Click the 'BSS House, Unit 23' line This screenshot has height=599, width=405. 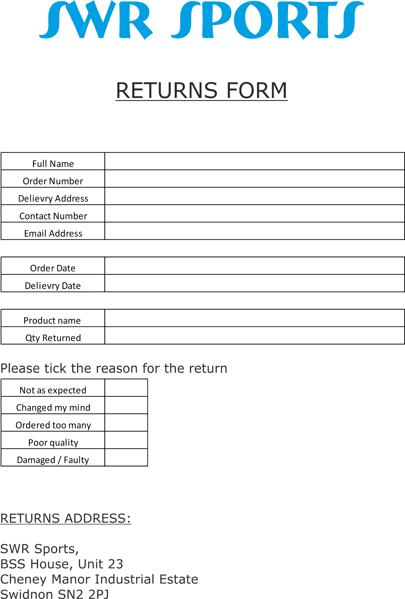[x=62, y=564]
